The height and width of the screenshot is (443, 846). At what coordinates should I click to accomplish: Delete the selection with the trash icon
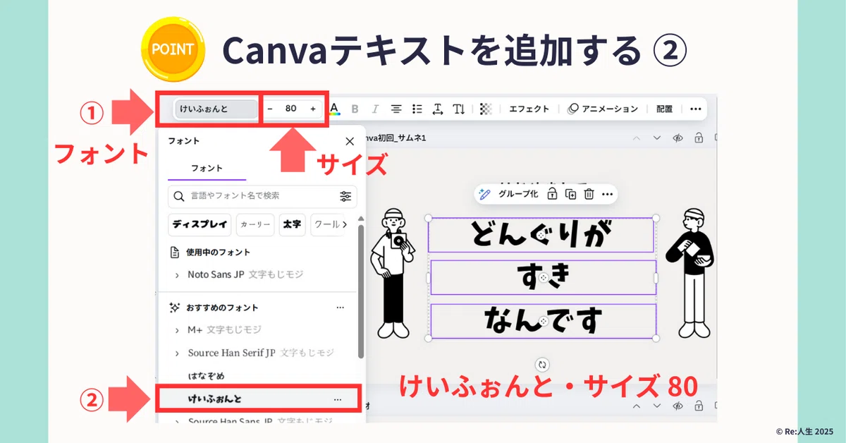tap(589, 194)
